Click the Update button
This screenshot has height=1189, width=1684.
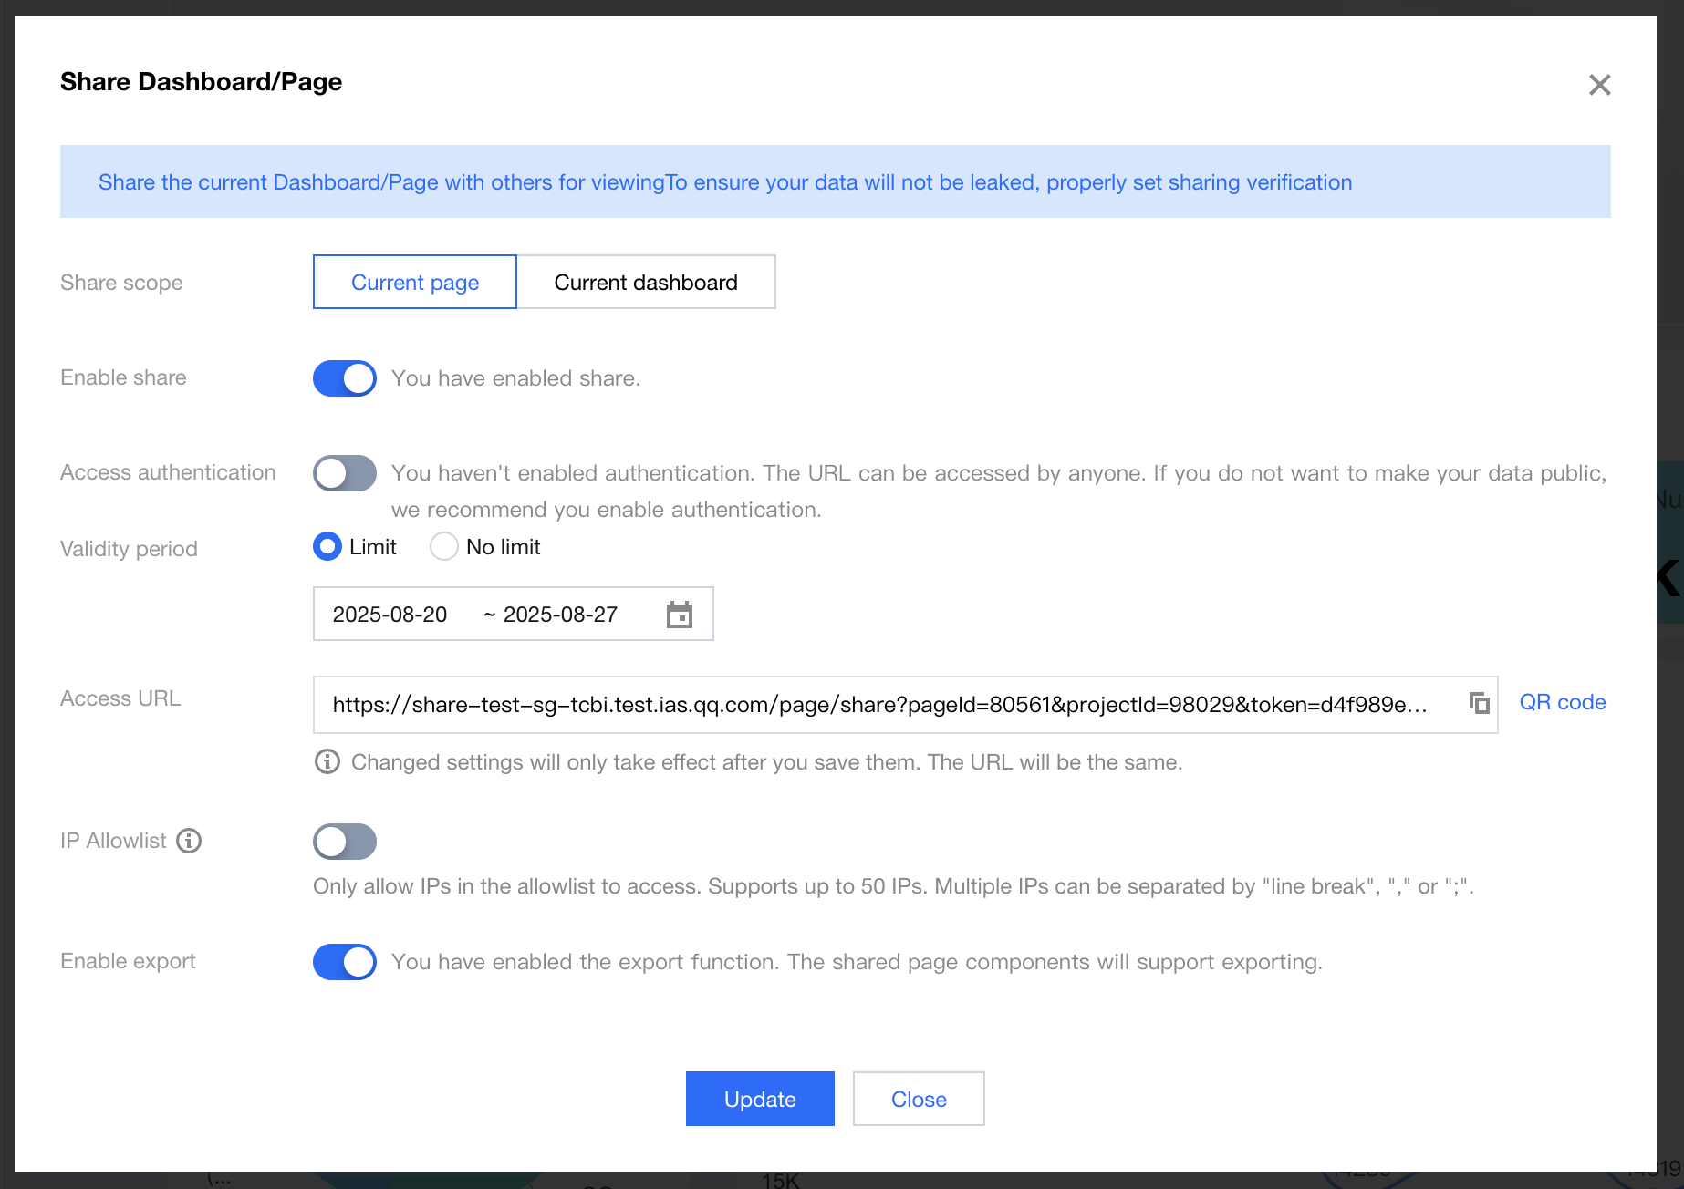click(x=760, y=1099)
